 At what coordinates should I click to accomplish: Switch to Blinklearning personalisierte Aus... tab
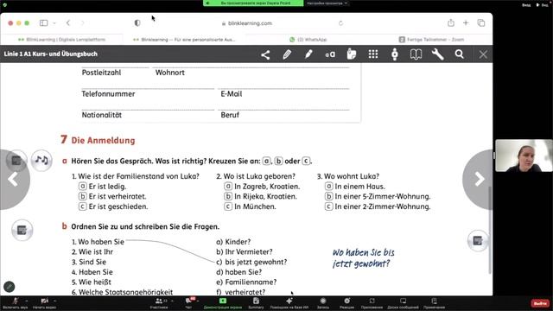184,40
